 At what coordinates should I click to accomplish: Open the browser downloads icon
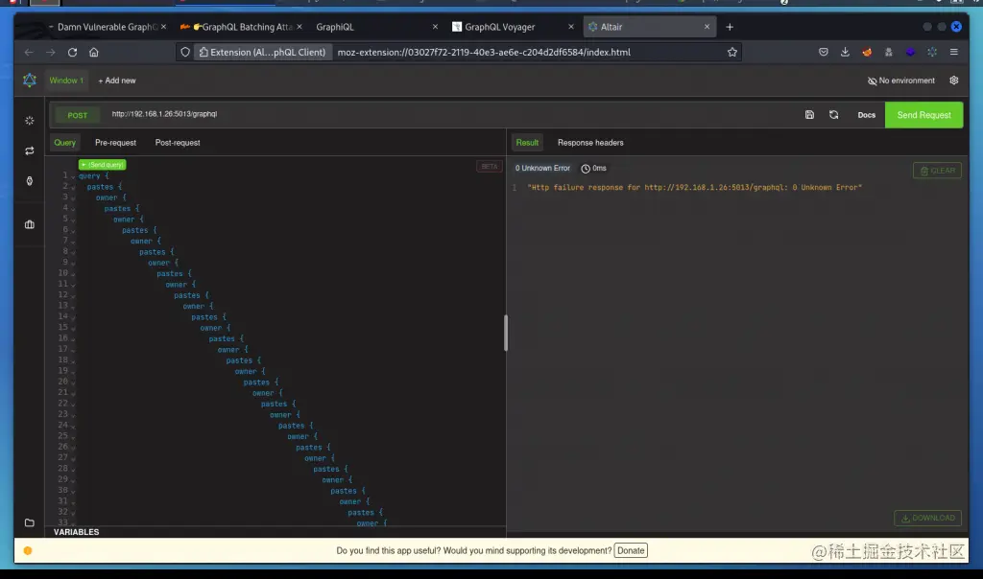[845, 53]
